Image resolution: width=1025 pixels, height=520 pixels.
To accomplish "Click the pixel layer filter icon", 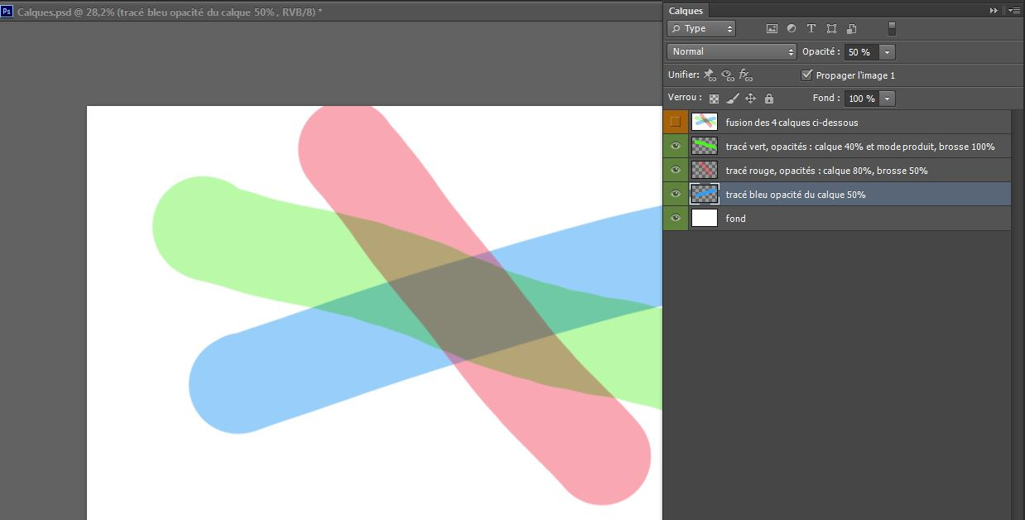I will pos(772,28).
